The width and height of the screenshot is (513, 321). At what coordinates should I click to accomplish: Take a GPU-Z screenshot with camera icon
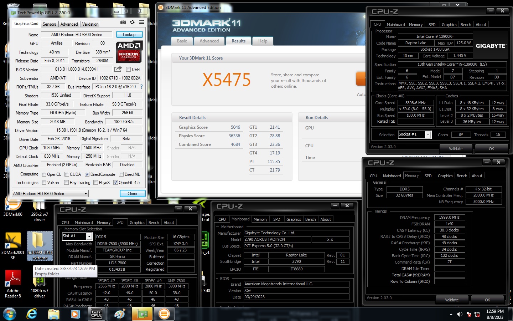123,22
